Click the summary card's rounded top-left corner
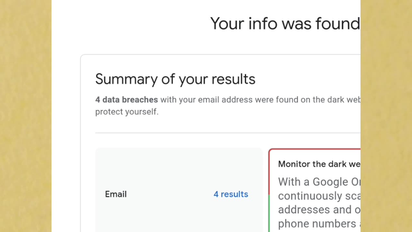The image size is (412, 232). 82,57
